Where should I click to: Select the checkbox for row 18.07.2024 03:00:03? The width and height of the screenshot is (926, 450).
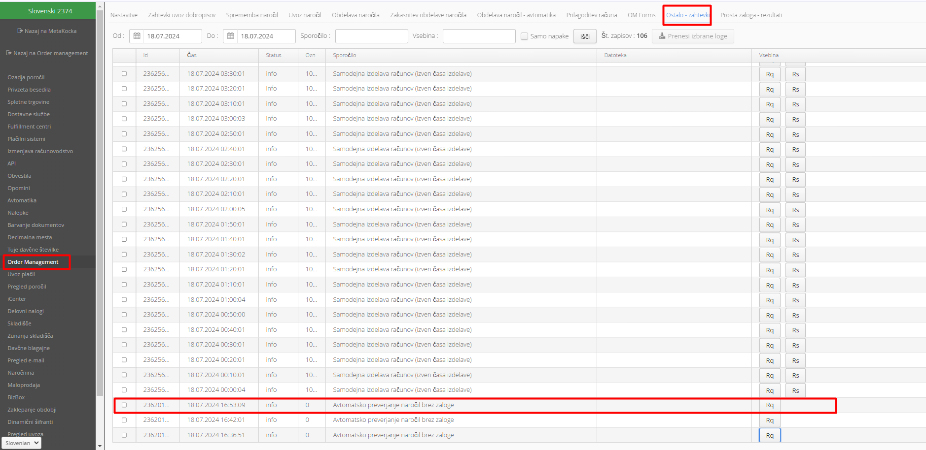point(124,119)
